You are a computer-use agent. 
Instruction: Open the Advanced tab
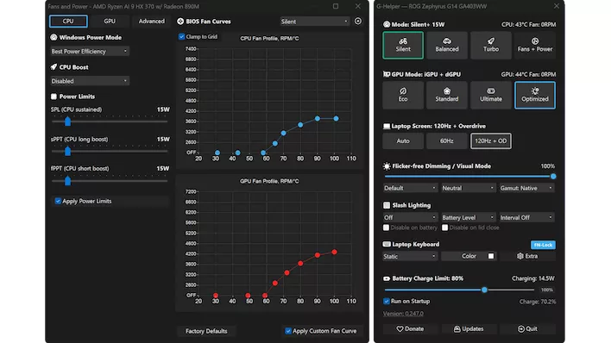[152, 22]
